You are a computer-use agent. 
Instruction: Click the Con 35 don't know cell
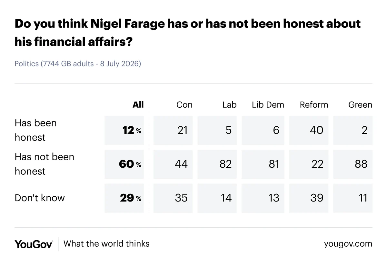[x=173, y=198]
